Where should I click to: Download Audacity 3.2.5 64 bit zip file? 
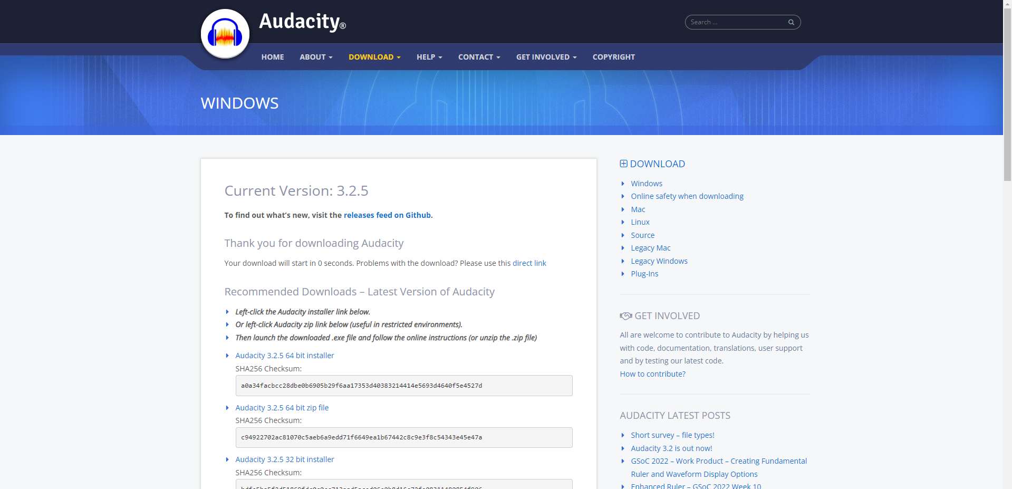click(282, 408)
